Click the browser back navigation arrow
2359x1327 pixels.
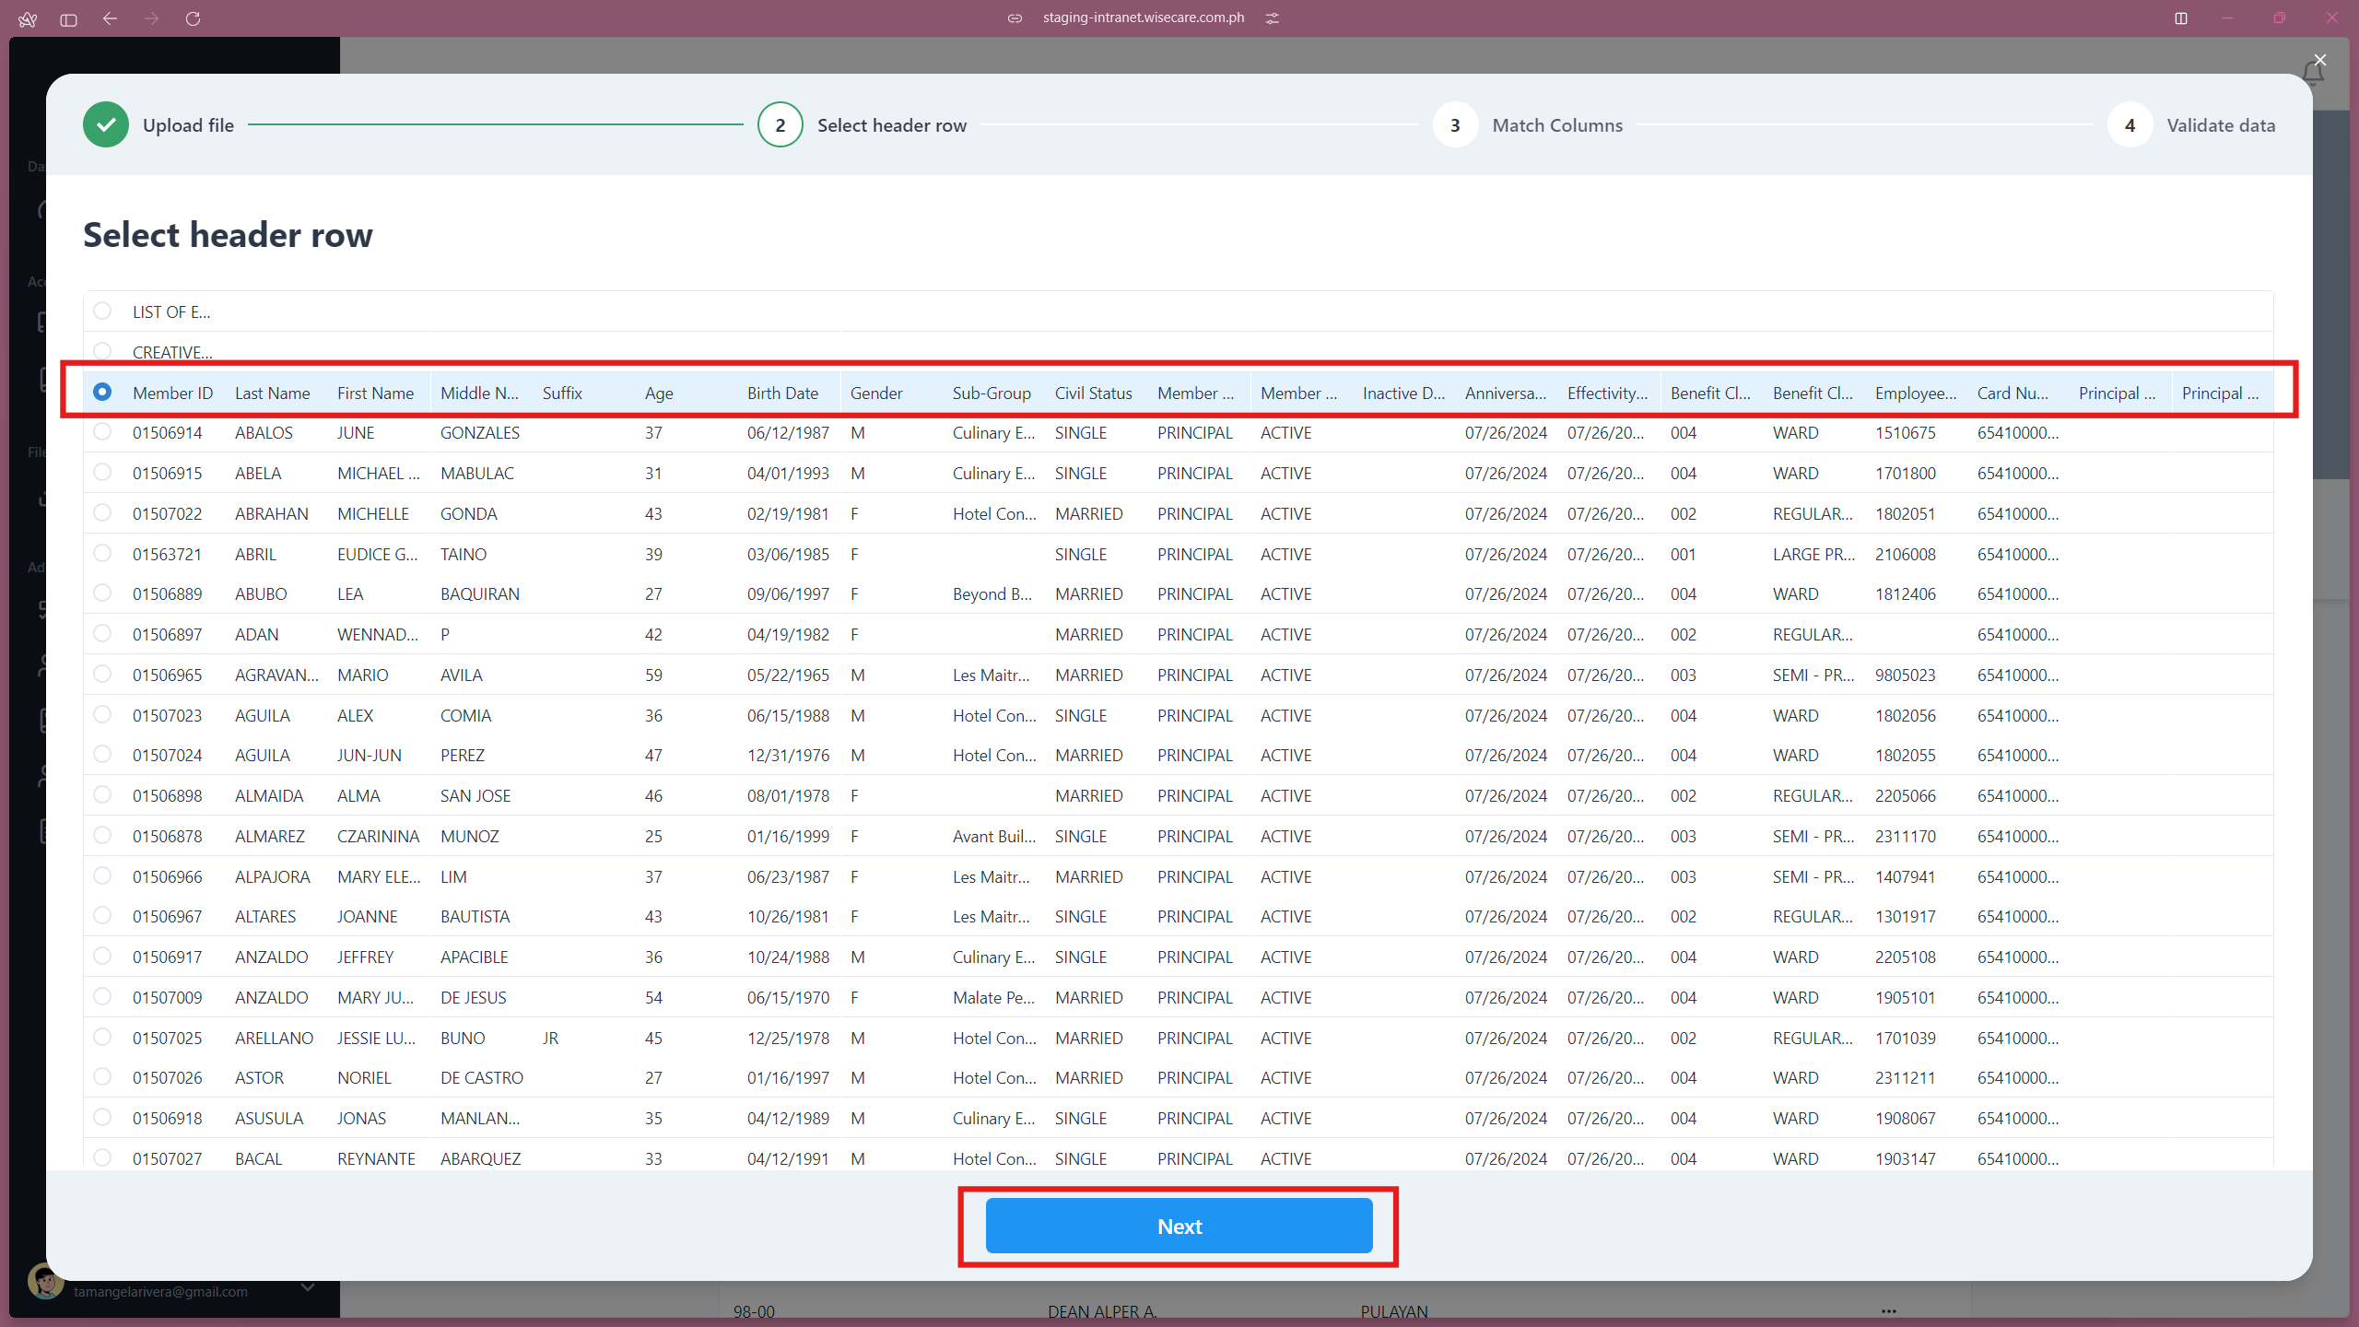tap(110, 18)
